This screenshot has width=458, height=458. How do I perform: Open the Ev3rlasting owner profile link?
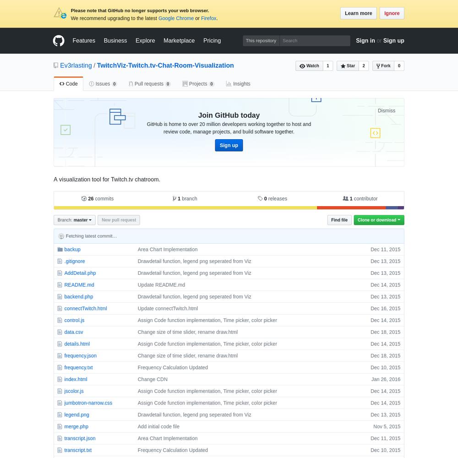(76, 65)
